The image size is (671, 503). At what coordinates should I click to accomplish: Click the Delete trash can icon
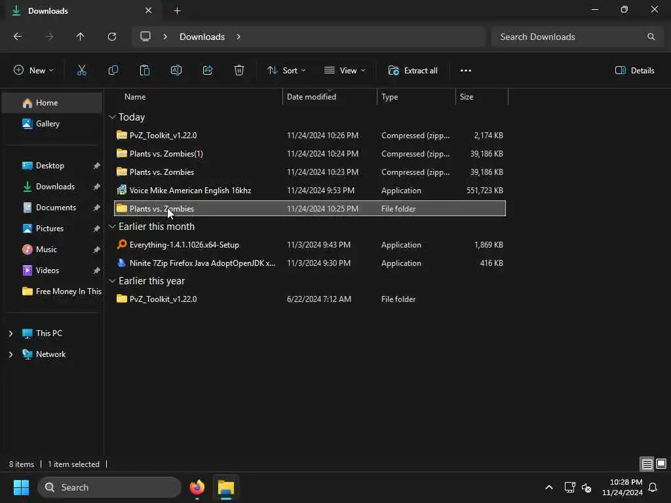click(x=239, y=71)
